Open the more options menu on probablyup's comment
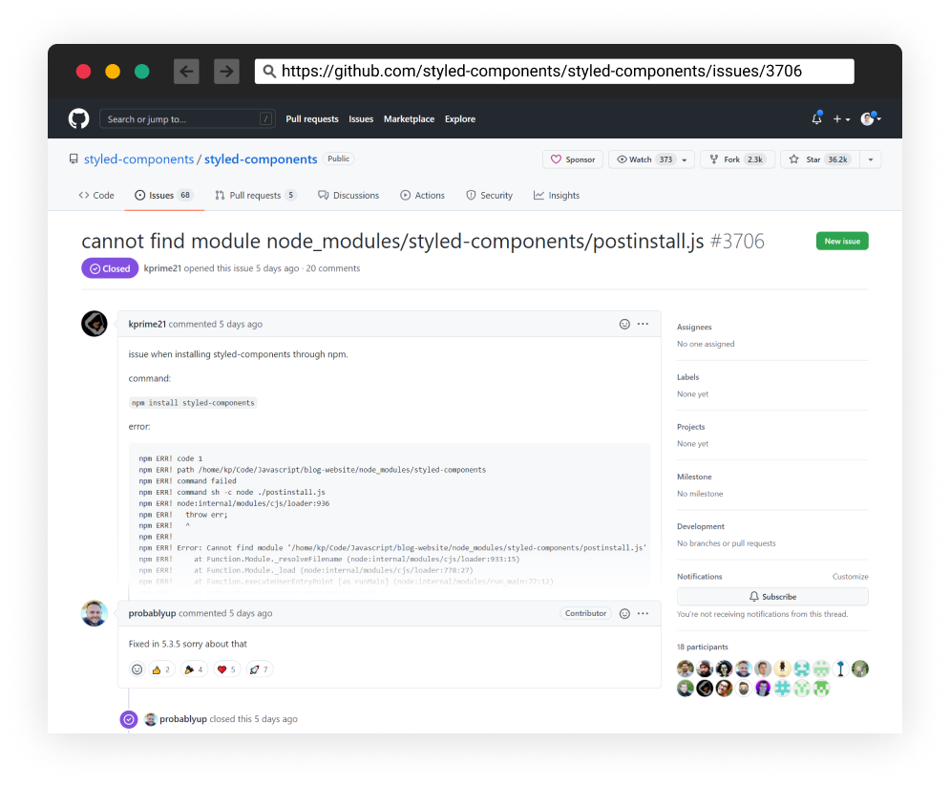Viewport: 950px width, 785px height. click(643, 613)
